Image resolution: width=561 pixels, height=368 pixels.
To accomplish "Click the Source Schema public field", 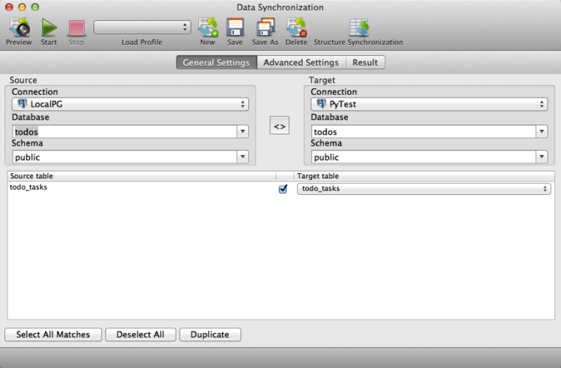I will pyautogui.click(x=124, y=157).
